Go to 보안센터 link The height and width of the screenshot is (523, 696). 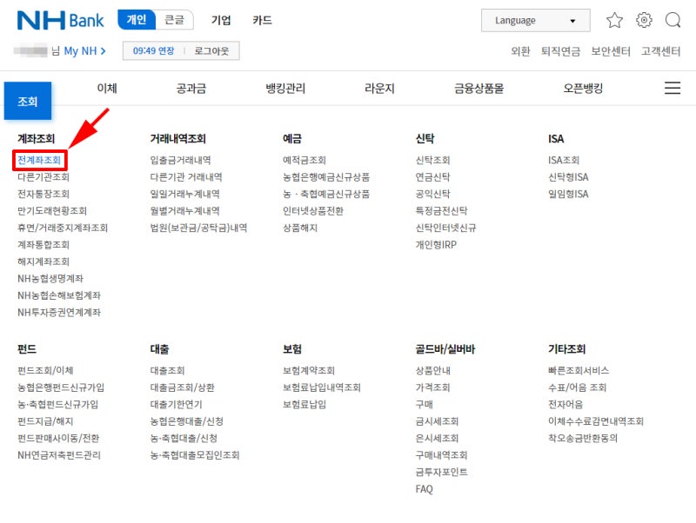611,51
